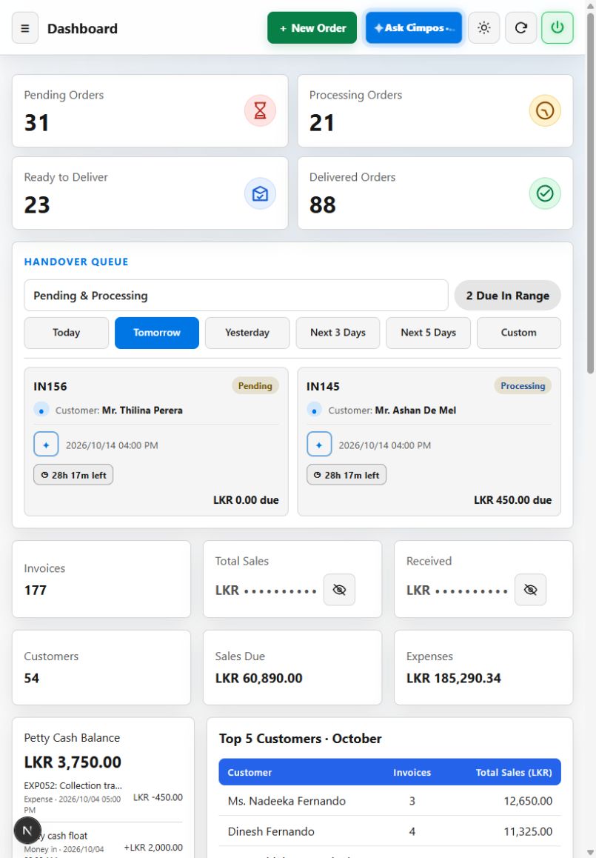Viewport: 596px width, 858px height.
Task: Select the Today range tab
Action: (66, 333)
